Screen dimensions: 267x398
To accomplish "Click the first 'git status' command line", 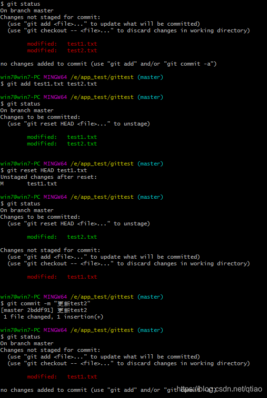I will point(20,4).
